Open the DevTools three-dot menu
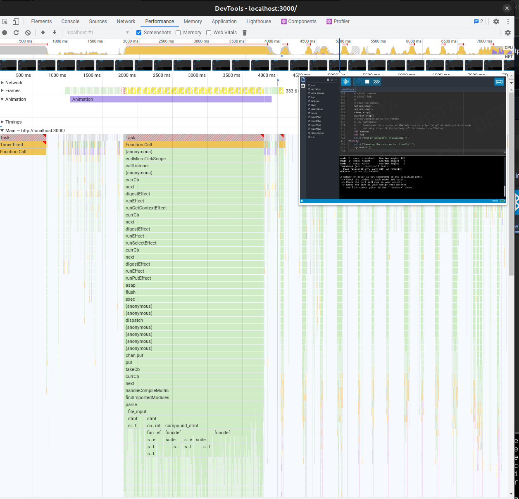 508,21
